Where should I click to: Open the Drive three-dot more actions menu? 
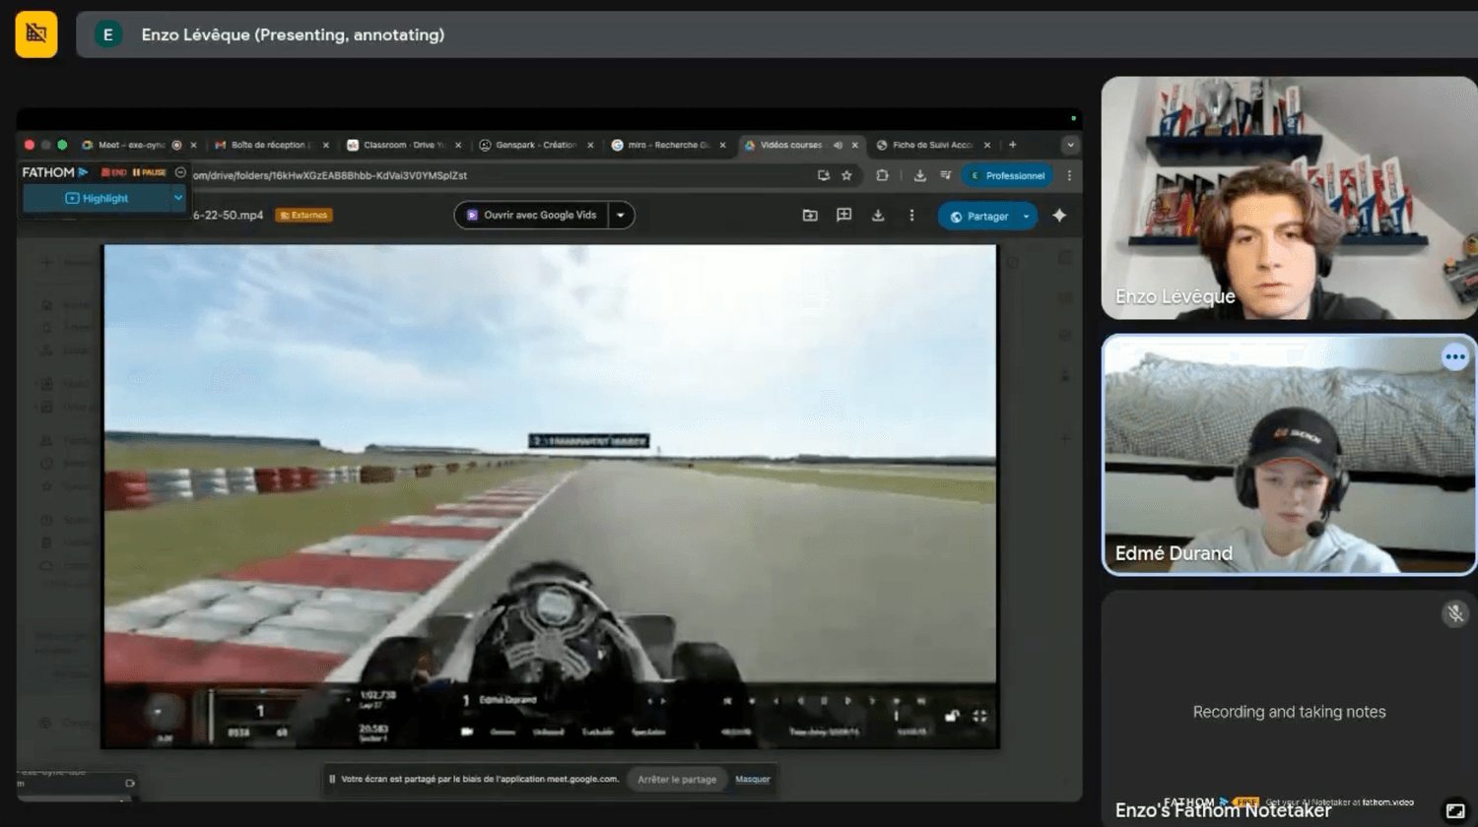point(911,216)
